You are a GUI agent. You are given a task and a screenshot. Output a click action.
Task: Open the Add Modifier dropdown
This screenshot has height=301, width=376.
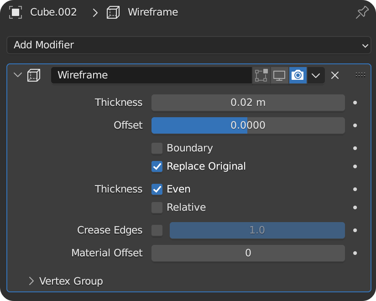pos(189,45)
